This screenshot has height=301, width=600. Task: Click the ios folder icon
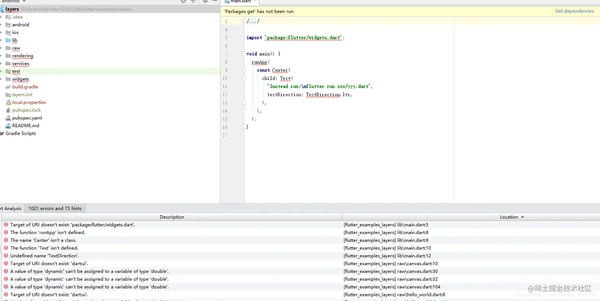(8, 32)
